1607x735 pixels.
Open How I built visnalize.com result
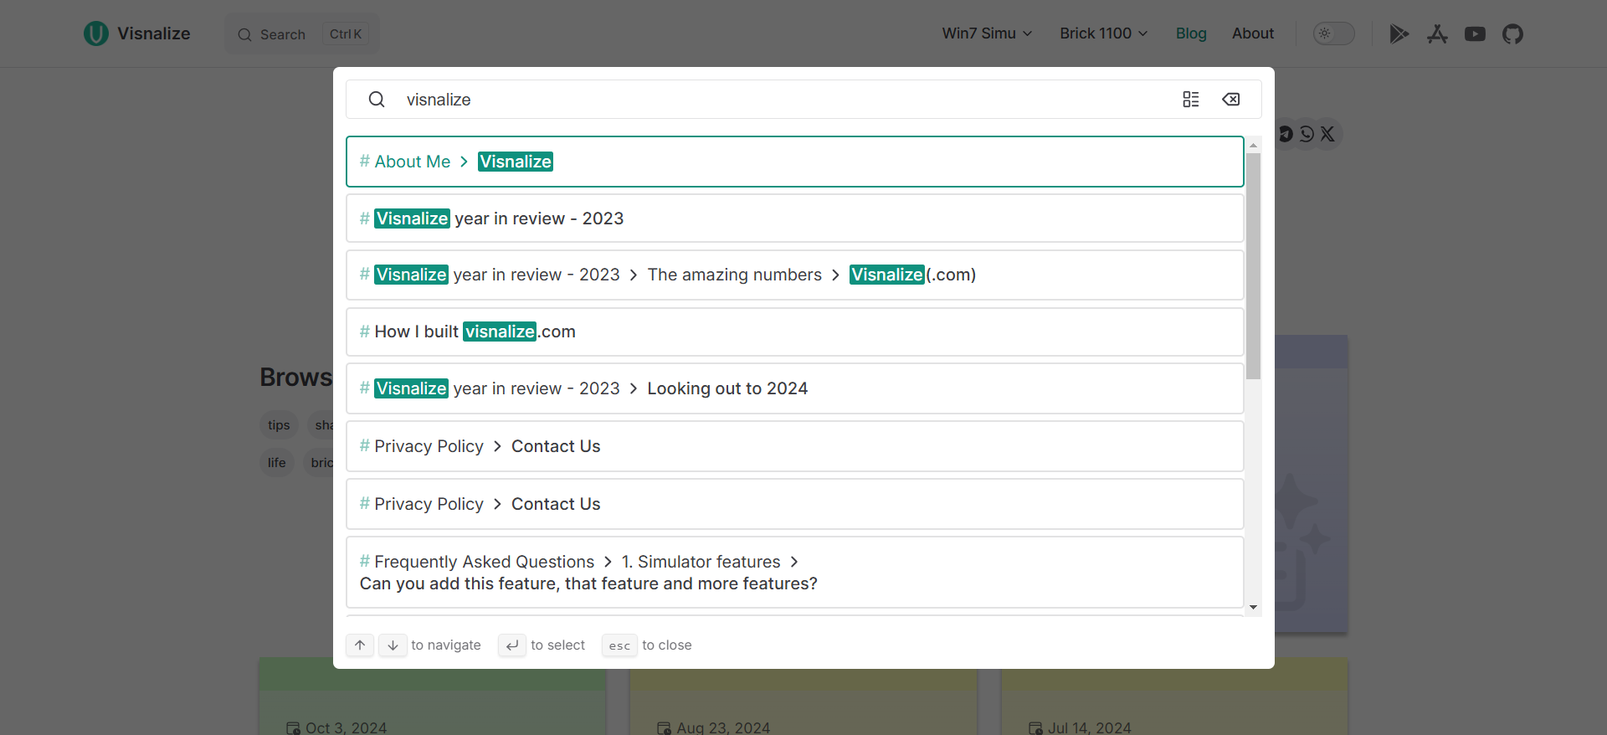pyautogui.click(x=793, y=332)
